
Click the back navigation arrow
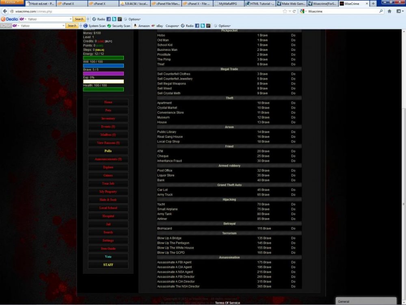click(4, 11)
